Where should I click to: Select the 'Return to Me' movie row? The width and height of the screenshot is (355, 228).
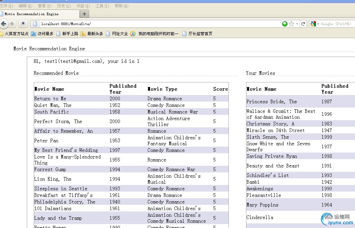click(131, 98)
